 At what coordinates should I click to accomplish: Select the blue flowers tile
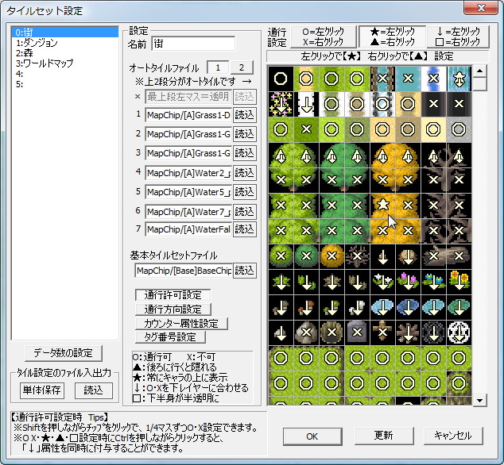[433, 282]
